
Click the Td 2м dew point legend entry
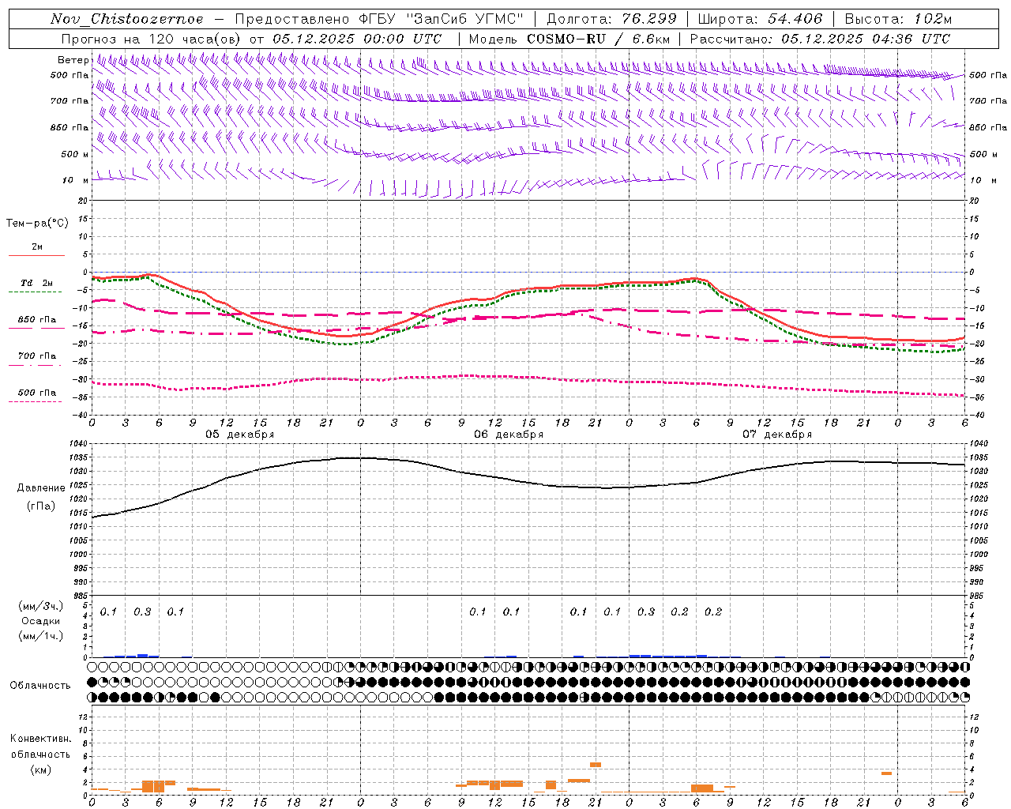click(x=36, y=286)
